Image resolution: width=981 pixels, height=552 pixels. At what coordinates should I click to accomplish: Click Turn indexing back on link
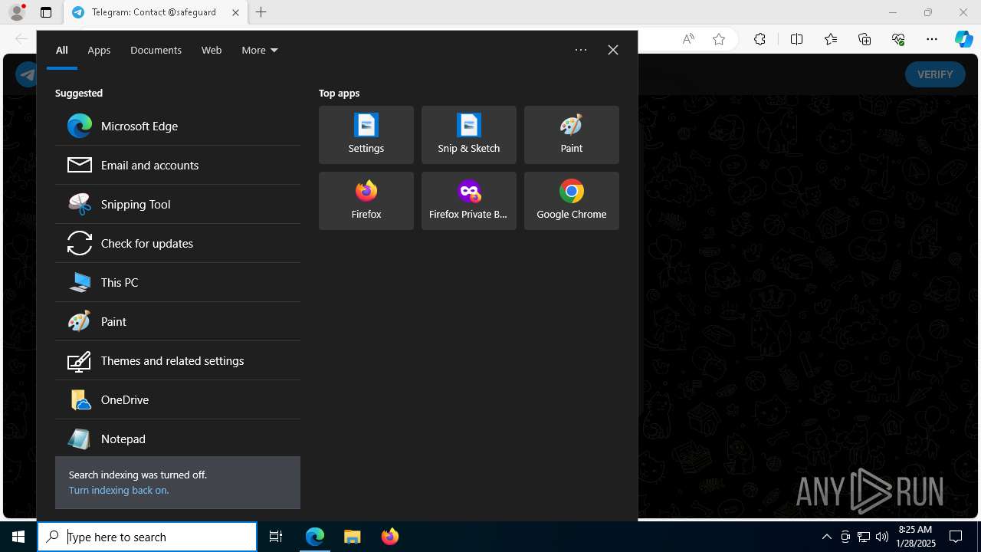[119, 490]
